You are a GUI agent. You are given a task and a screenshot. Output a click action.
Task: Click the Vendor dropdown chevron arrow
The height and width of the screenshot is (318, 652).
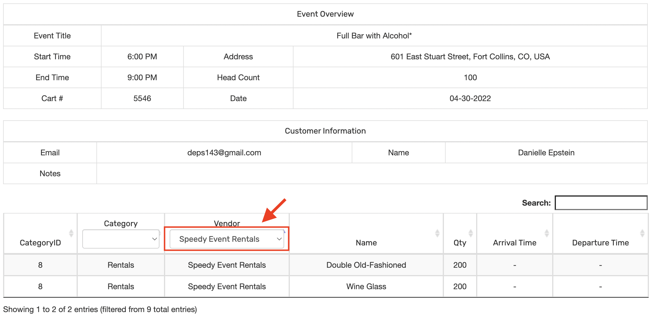(279, 239)
